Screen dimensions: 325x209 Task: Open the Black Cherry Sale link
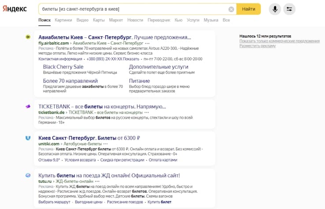[63, 67]
